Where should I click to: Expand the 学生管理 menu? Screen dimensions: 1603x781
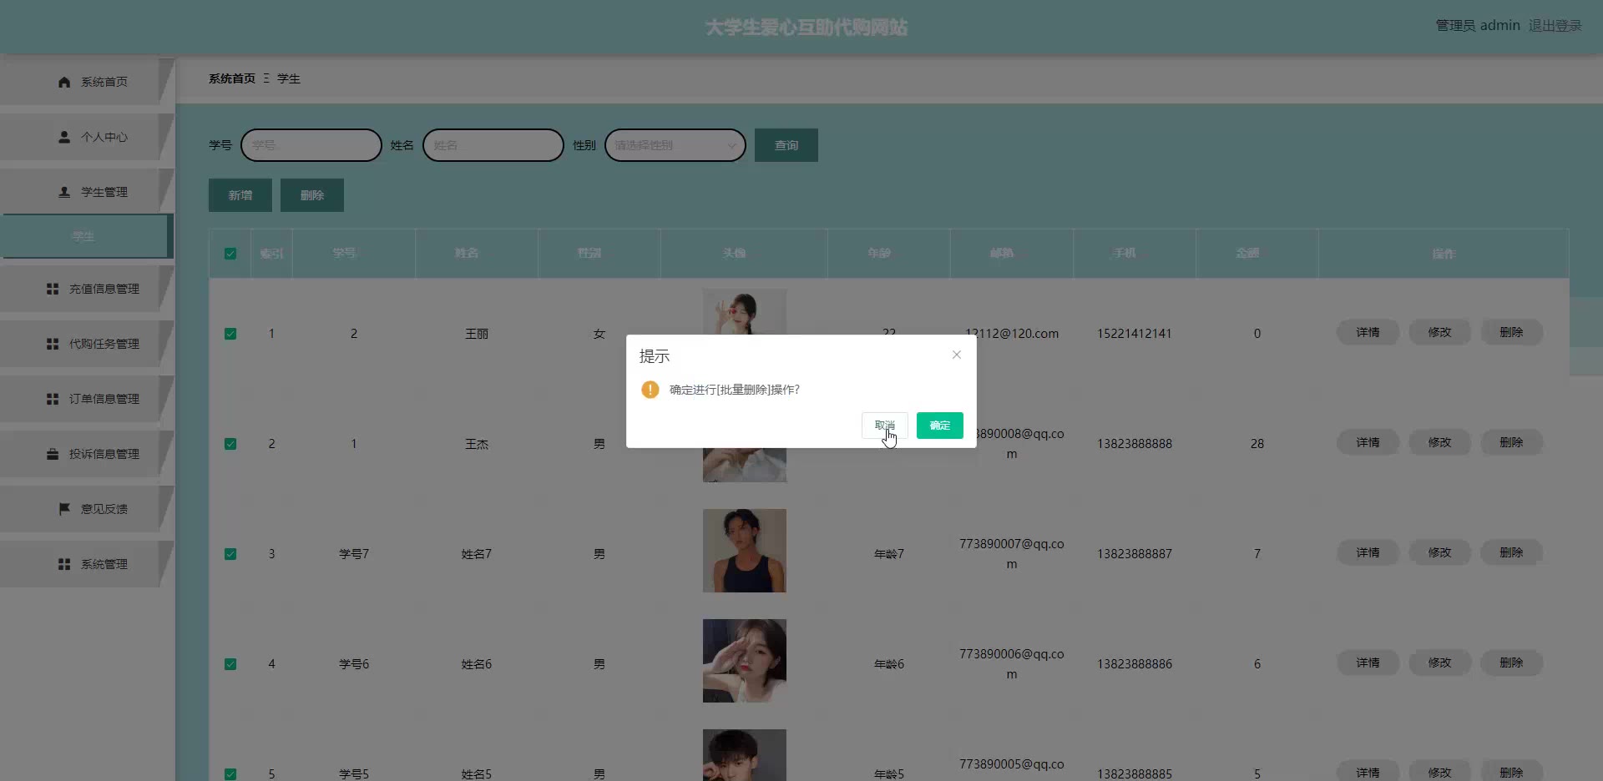(x=87, y=192)
